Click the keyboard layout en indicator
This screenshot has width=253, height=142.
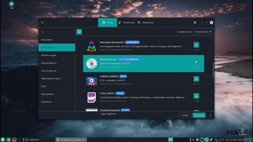coord(193,140)
